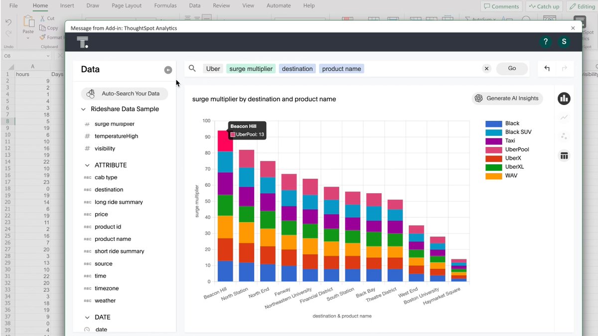Select product id attribute
This screenshot has width=598, height=336.
coord(108,226)
